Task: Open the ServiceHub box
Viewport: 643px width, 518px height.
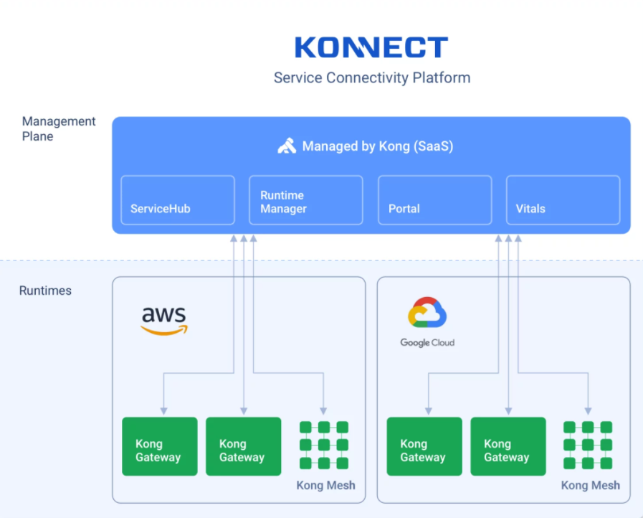Action: (178, 200)
